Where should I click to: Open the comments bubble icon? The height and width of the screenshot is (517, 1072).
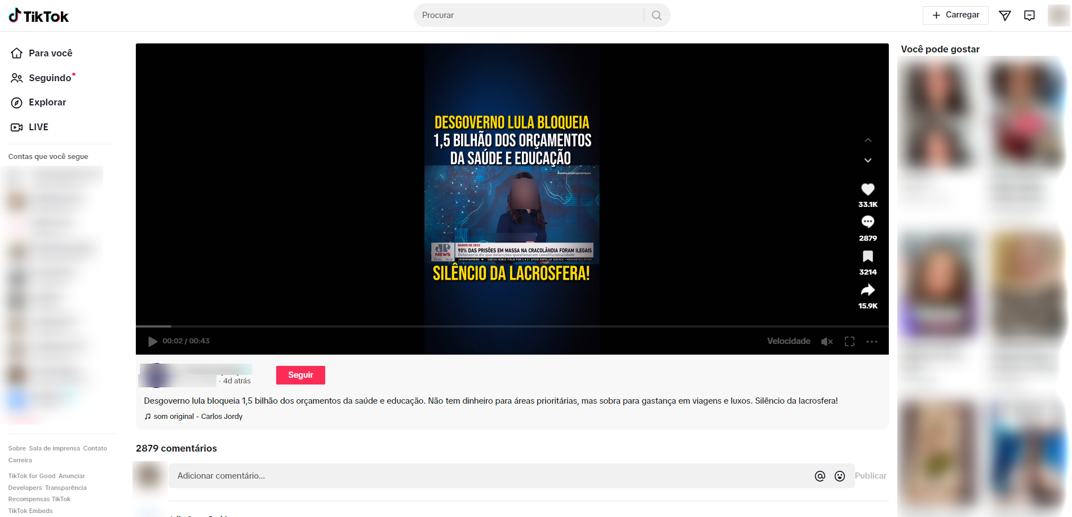click(x=868, y=222)
